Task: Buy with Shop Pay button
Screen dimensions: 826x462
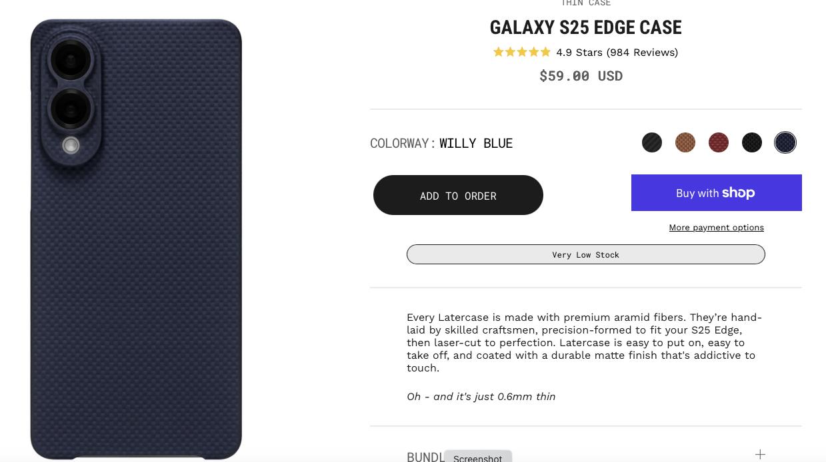Action: (x=716, y=193)
